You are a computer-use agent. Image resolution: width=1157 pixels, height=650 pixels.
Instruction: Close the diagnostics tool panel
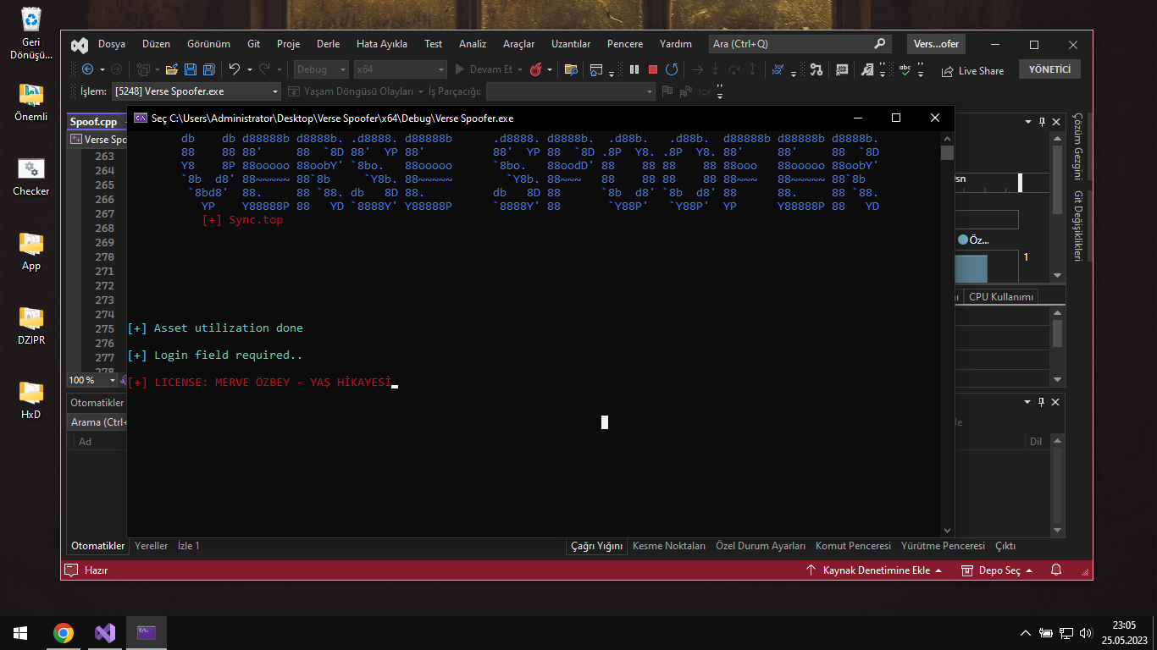[1056, 122]
